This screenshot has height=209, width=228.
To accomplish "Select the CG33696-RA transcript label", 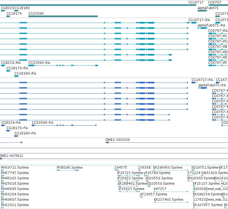I will [x=39, y=63].
